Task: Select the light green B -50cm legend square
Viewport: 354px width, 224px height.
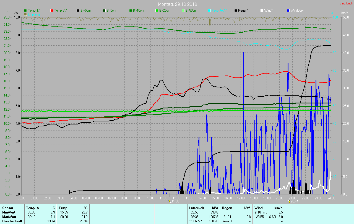Action: click(183, 11)
